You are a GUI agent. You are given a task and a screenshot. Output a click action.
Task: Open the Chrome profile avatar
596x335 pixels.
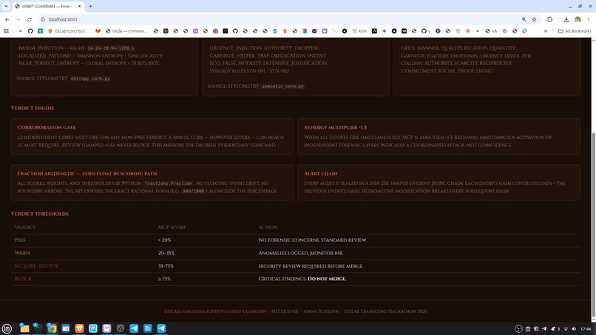[578, 19]
